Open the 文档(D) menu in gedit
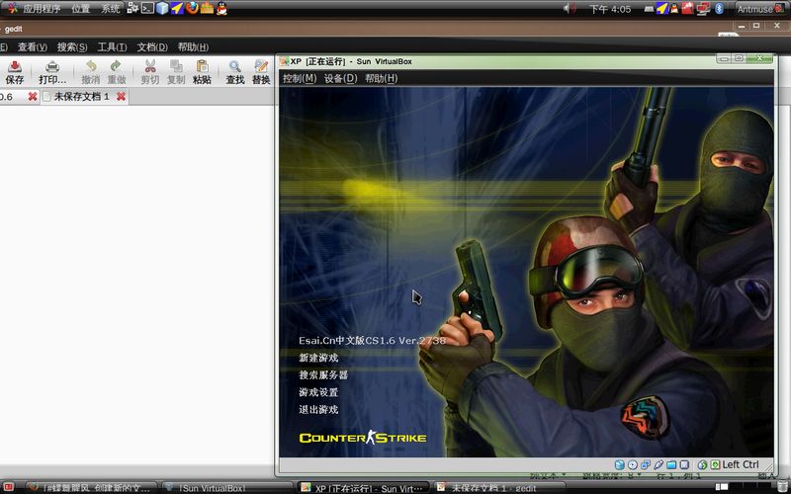Screen dimensions: 791x494 pyautogui.click(x=152, y=46)
